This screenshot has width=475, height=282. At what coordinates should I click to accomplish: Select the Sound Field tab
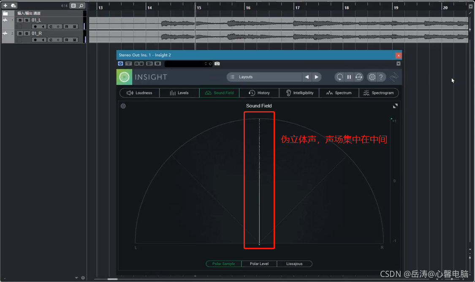219,93
